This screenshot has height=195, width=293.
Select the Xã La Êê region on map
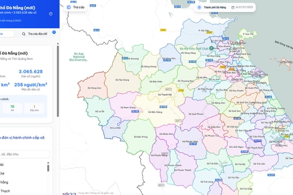click(x=100, y=112)
